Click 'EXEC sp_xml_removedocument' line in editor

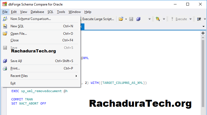coord(39,91)
